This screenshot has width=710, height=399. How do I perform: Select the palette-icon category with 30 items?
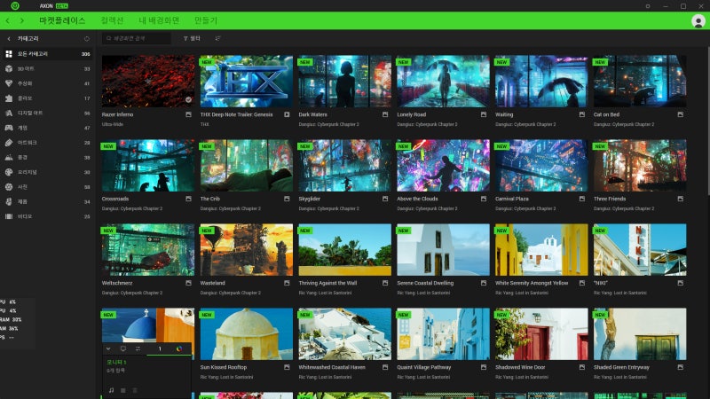click(48, 172)
